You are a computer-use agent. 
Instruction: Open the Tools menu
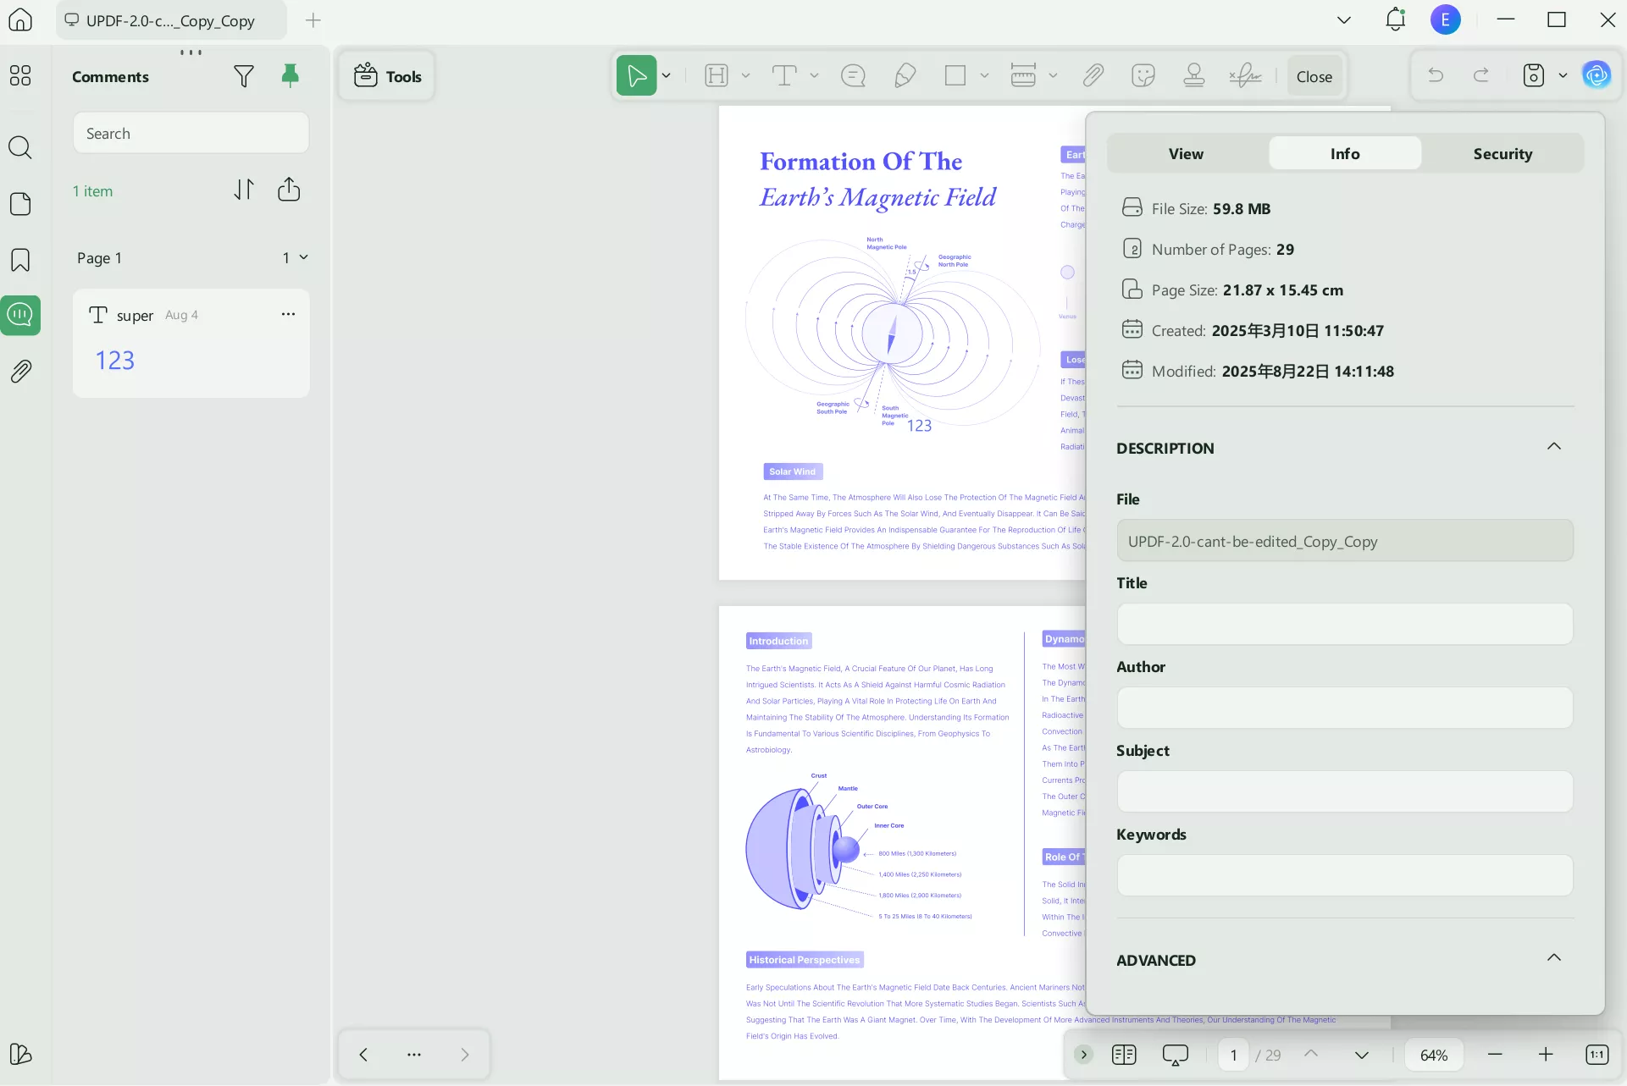coord(386,75)
